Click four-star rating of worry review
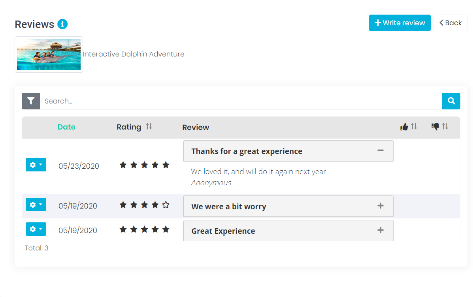 tap(144, 205)
